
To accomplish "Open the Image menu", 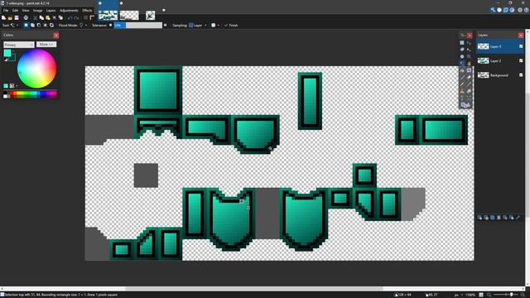I will click(37, 11).
